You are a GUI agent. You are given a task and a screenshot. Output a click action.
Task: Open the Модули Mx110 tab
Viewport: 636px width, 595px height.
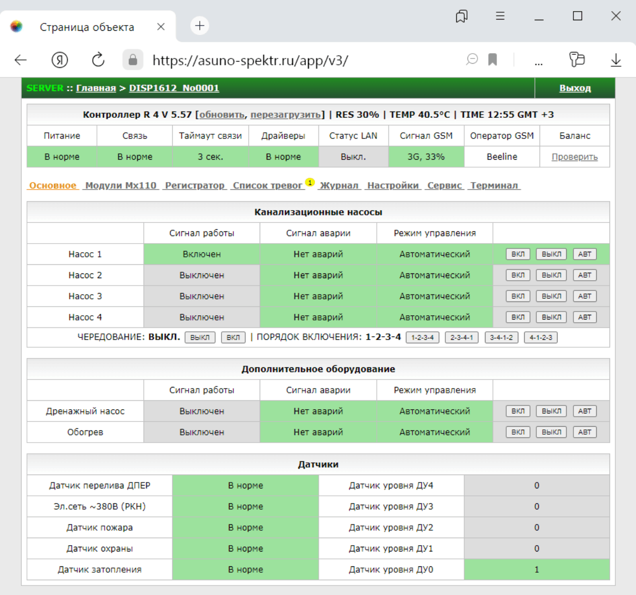[121, 185]
